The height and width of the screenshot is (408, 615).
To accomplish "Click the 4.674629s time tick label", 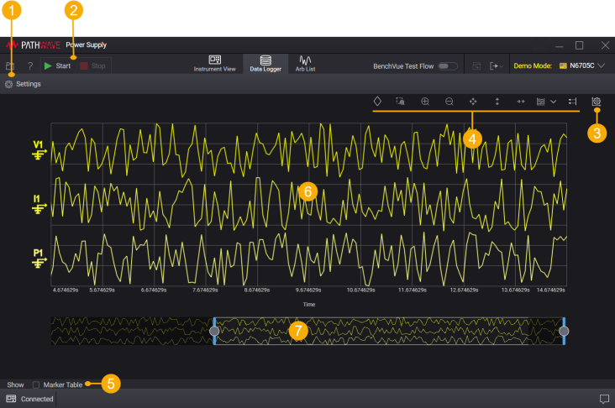I will pyautogui.click(x=66, y=290).
